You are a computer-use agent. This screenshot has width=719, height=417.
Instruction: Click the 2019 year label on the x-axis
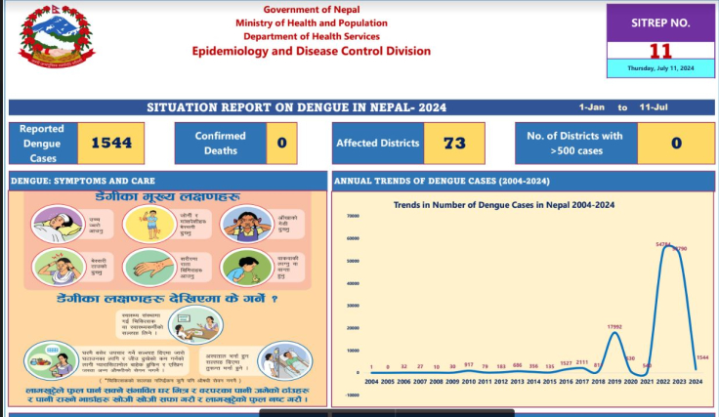614,381
